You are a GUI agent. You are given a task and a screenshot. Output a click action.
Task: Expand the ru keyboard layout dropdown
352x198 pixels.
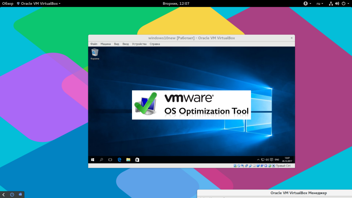(320, 3)
